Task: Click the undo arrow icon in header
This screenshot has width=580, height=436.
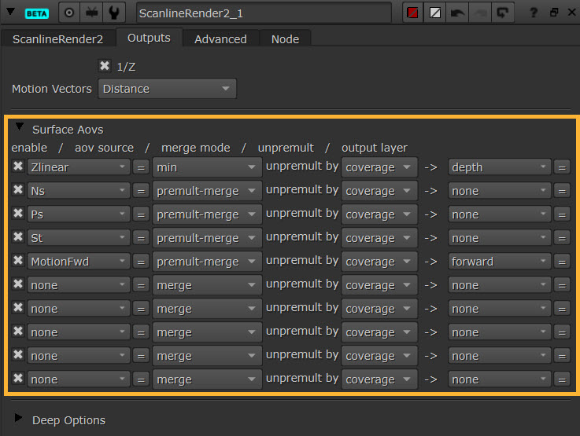Action: coord(457,13)
